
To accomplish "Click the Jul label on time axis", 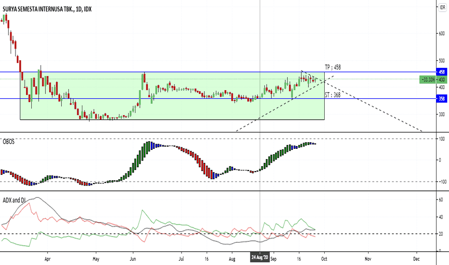I will click(181, 259).
